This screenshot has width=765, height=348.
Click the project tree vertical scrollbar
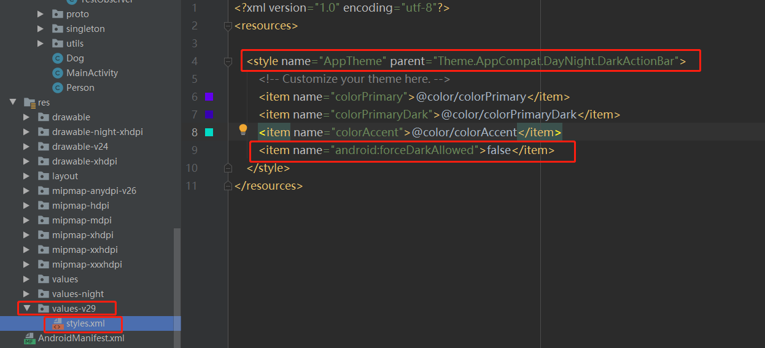(177, 276)
